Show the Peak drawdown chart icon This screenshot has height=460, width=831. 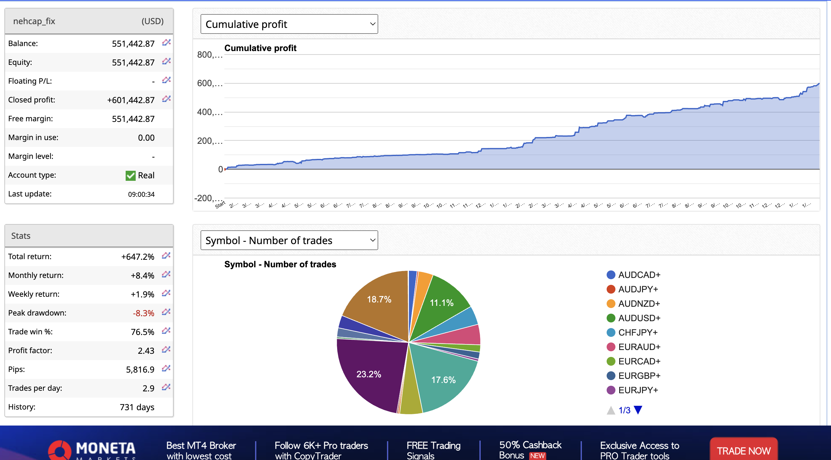pos(166,312)
